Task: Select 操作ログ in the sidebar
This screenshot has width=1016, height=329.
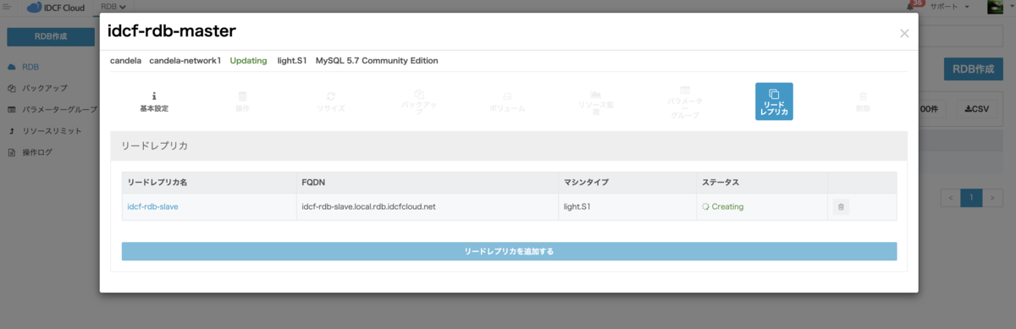Action: pyautogui.click(x=37, y=152)
